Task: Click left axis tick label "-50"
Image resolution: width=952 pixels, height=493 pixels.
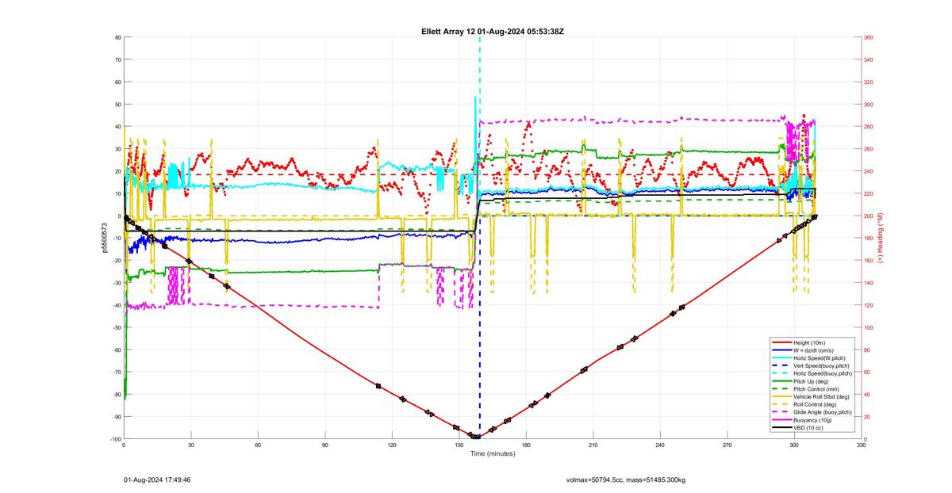Action: click(x=116, y=327)
